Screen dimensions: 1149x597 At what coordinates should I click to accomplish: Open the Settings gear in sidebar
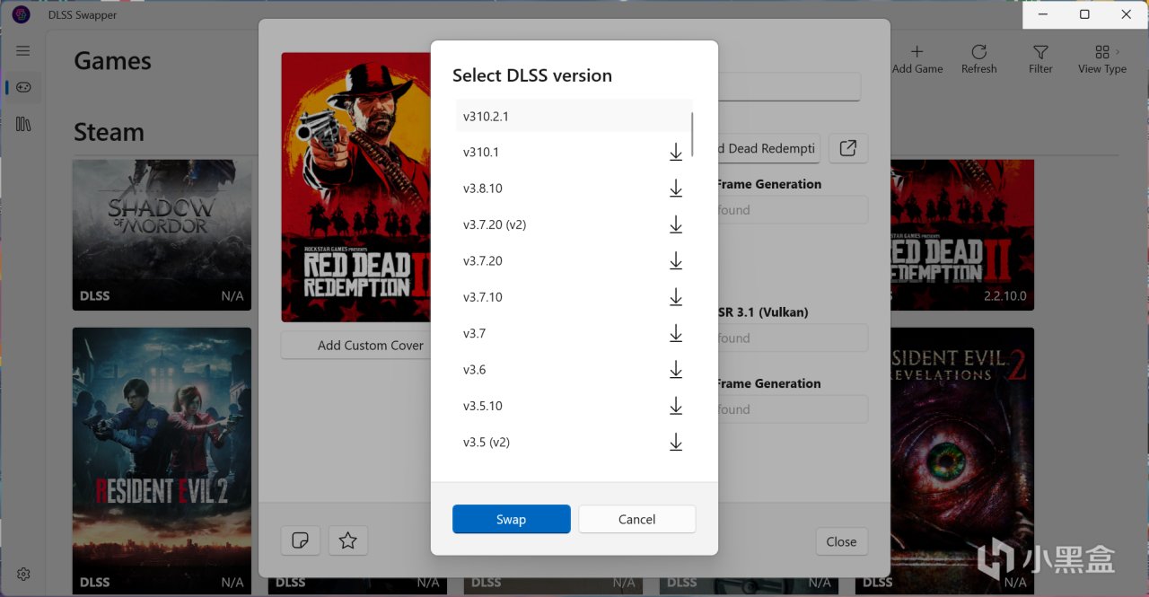click(23, 574)
